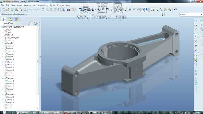Click the Datum Curve tool
The width and height of the screenshot is (203, 114).
click(x=196, y=33)
